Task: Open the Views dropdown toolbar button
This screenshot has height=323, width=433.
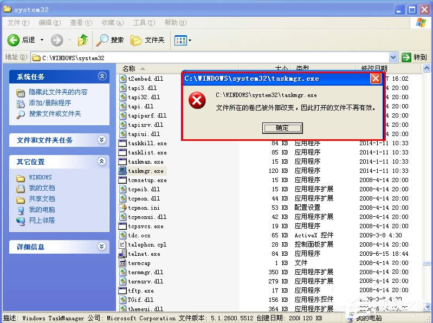Action: click(x=182, y=40)
